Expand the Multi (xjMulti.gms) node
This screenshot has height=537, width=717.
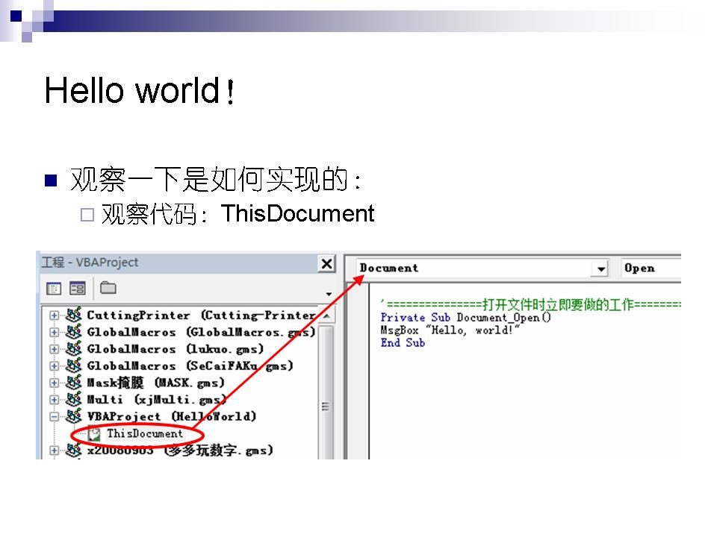coord(54,400)
